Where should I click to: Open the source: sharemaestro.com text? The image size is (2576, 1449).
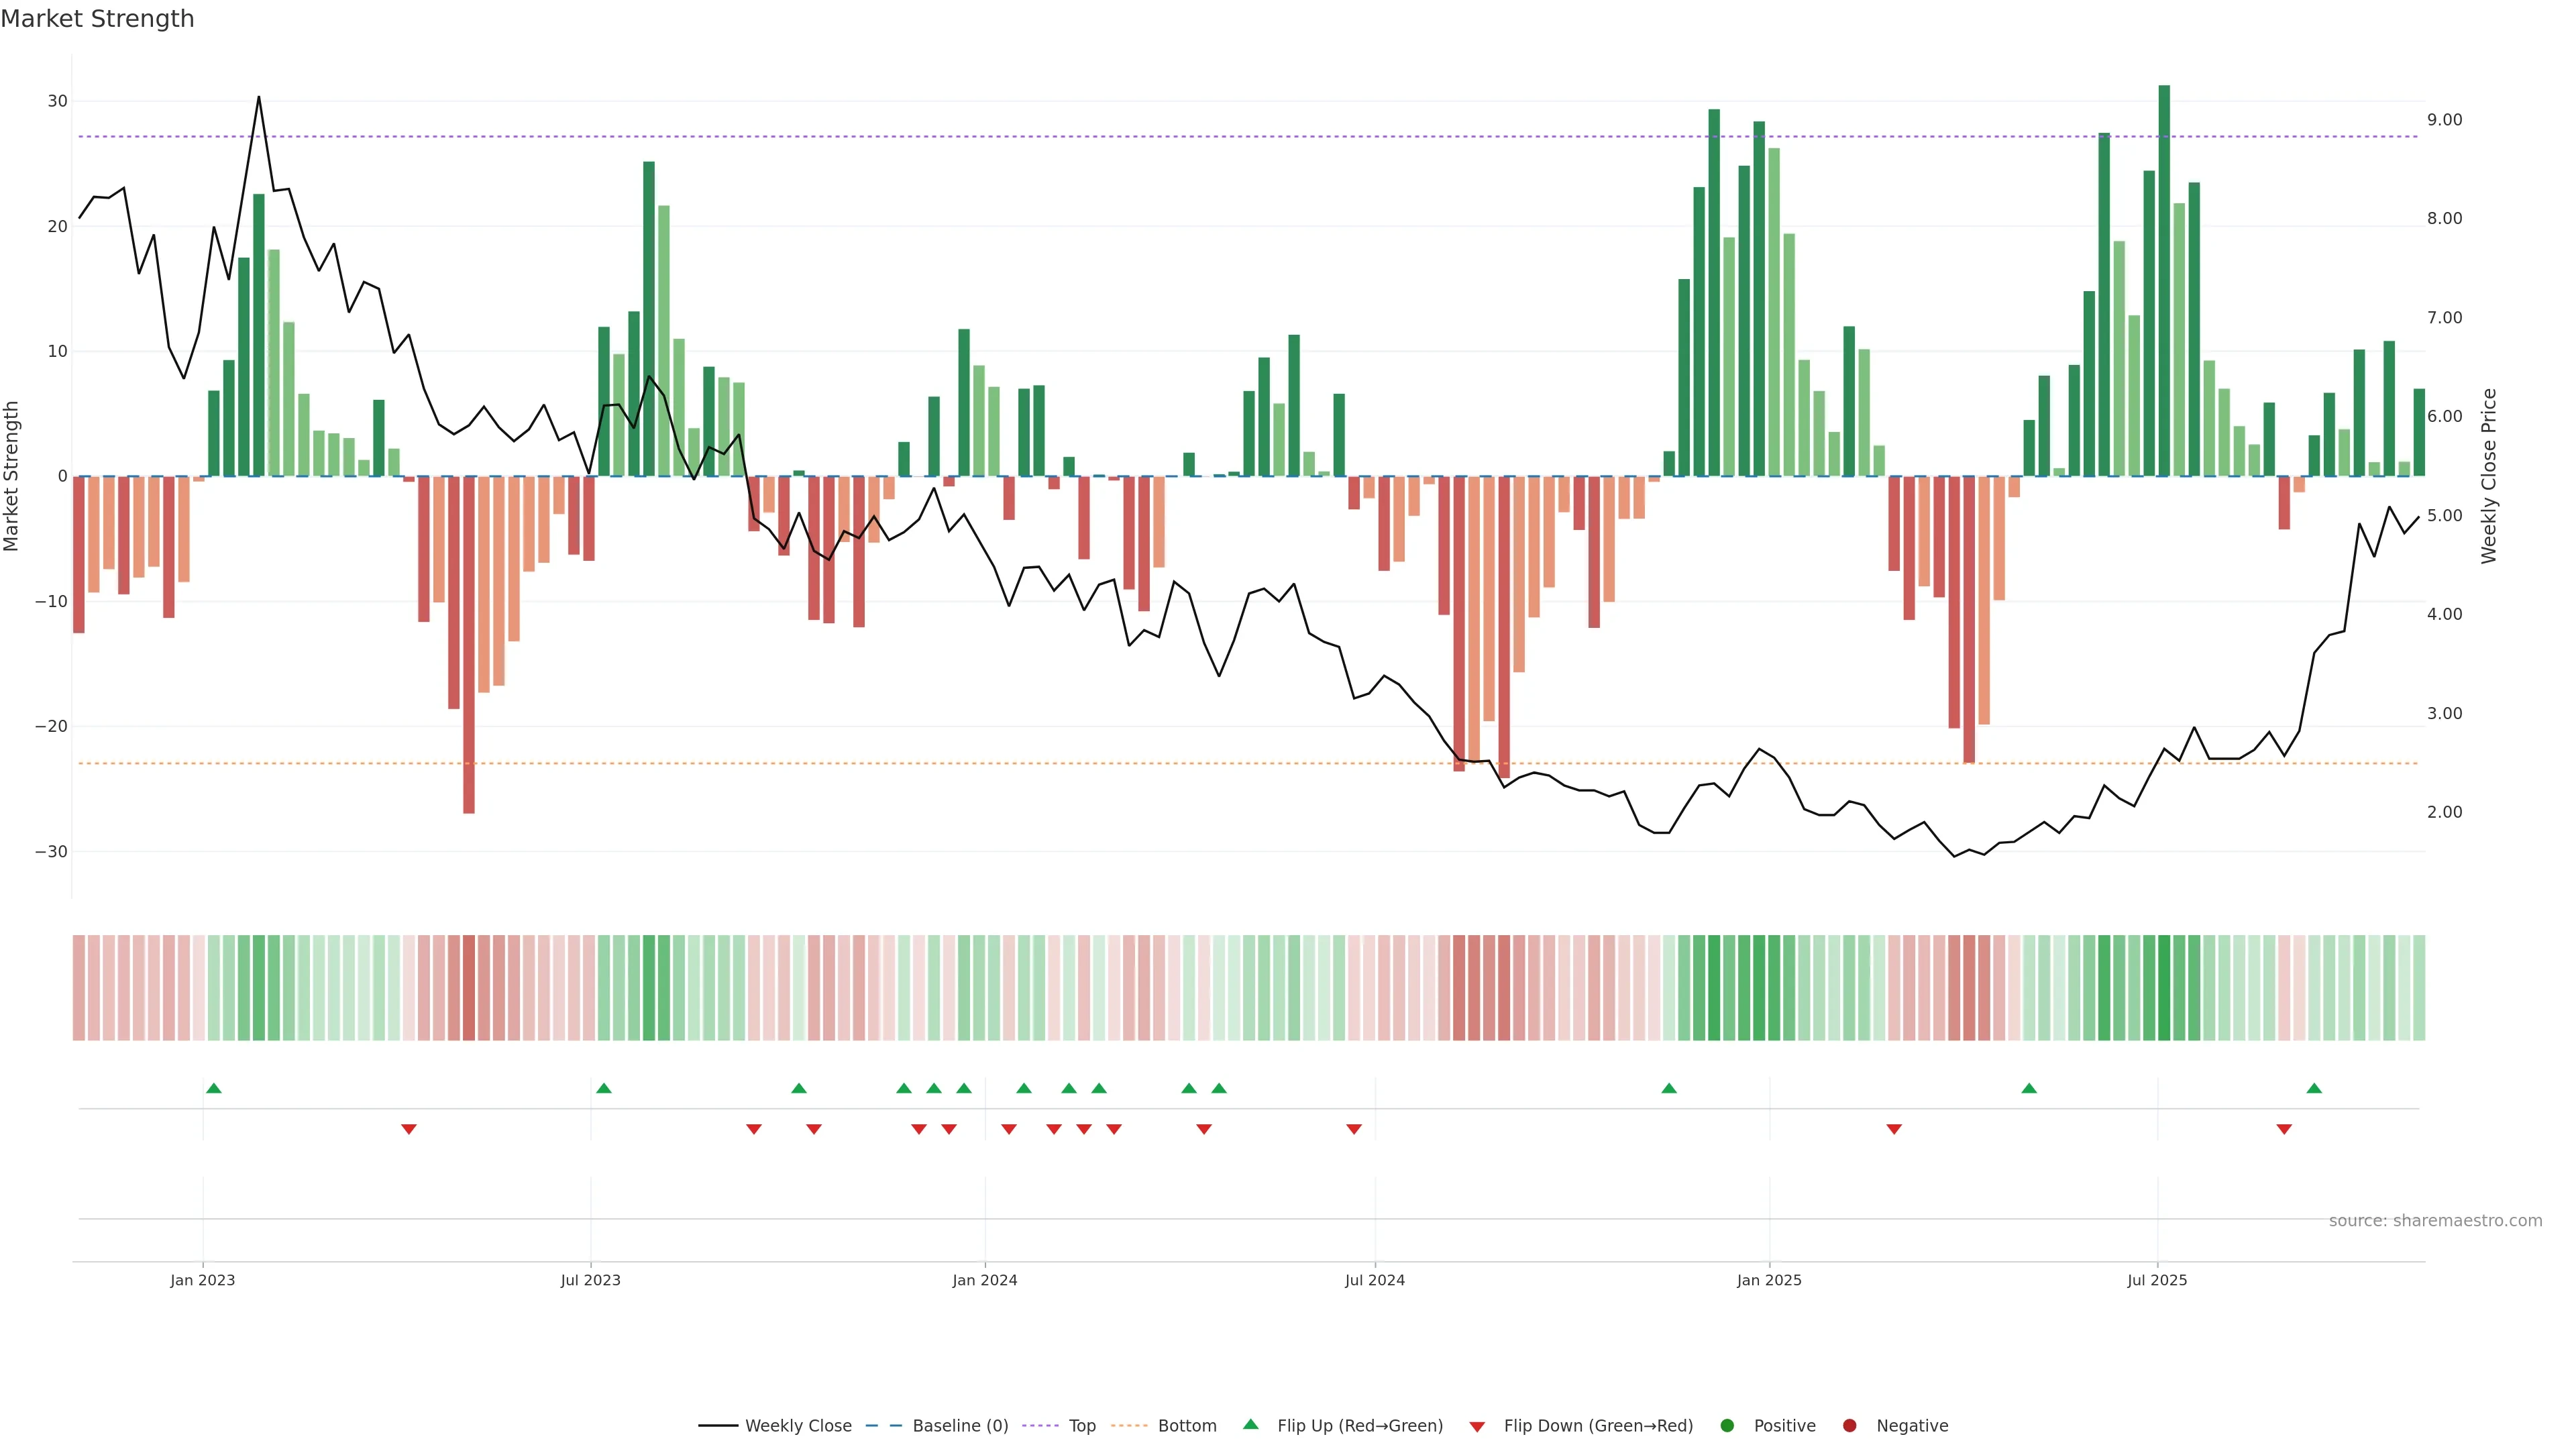click(x=2435, y=1220)
